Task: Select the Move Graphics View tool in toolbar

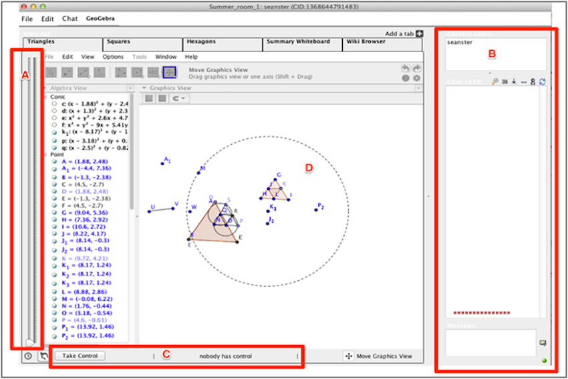Action: (x=170, y=72)
